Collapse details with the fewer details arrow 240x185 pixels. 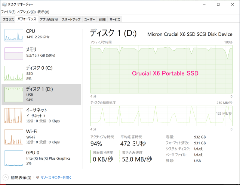point(6,178)
